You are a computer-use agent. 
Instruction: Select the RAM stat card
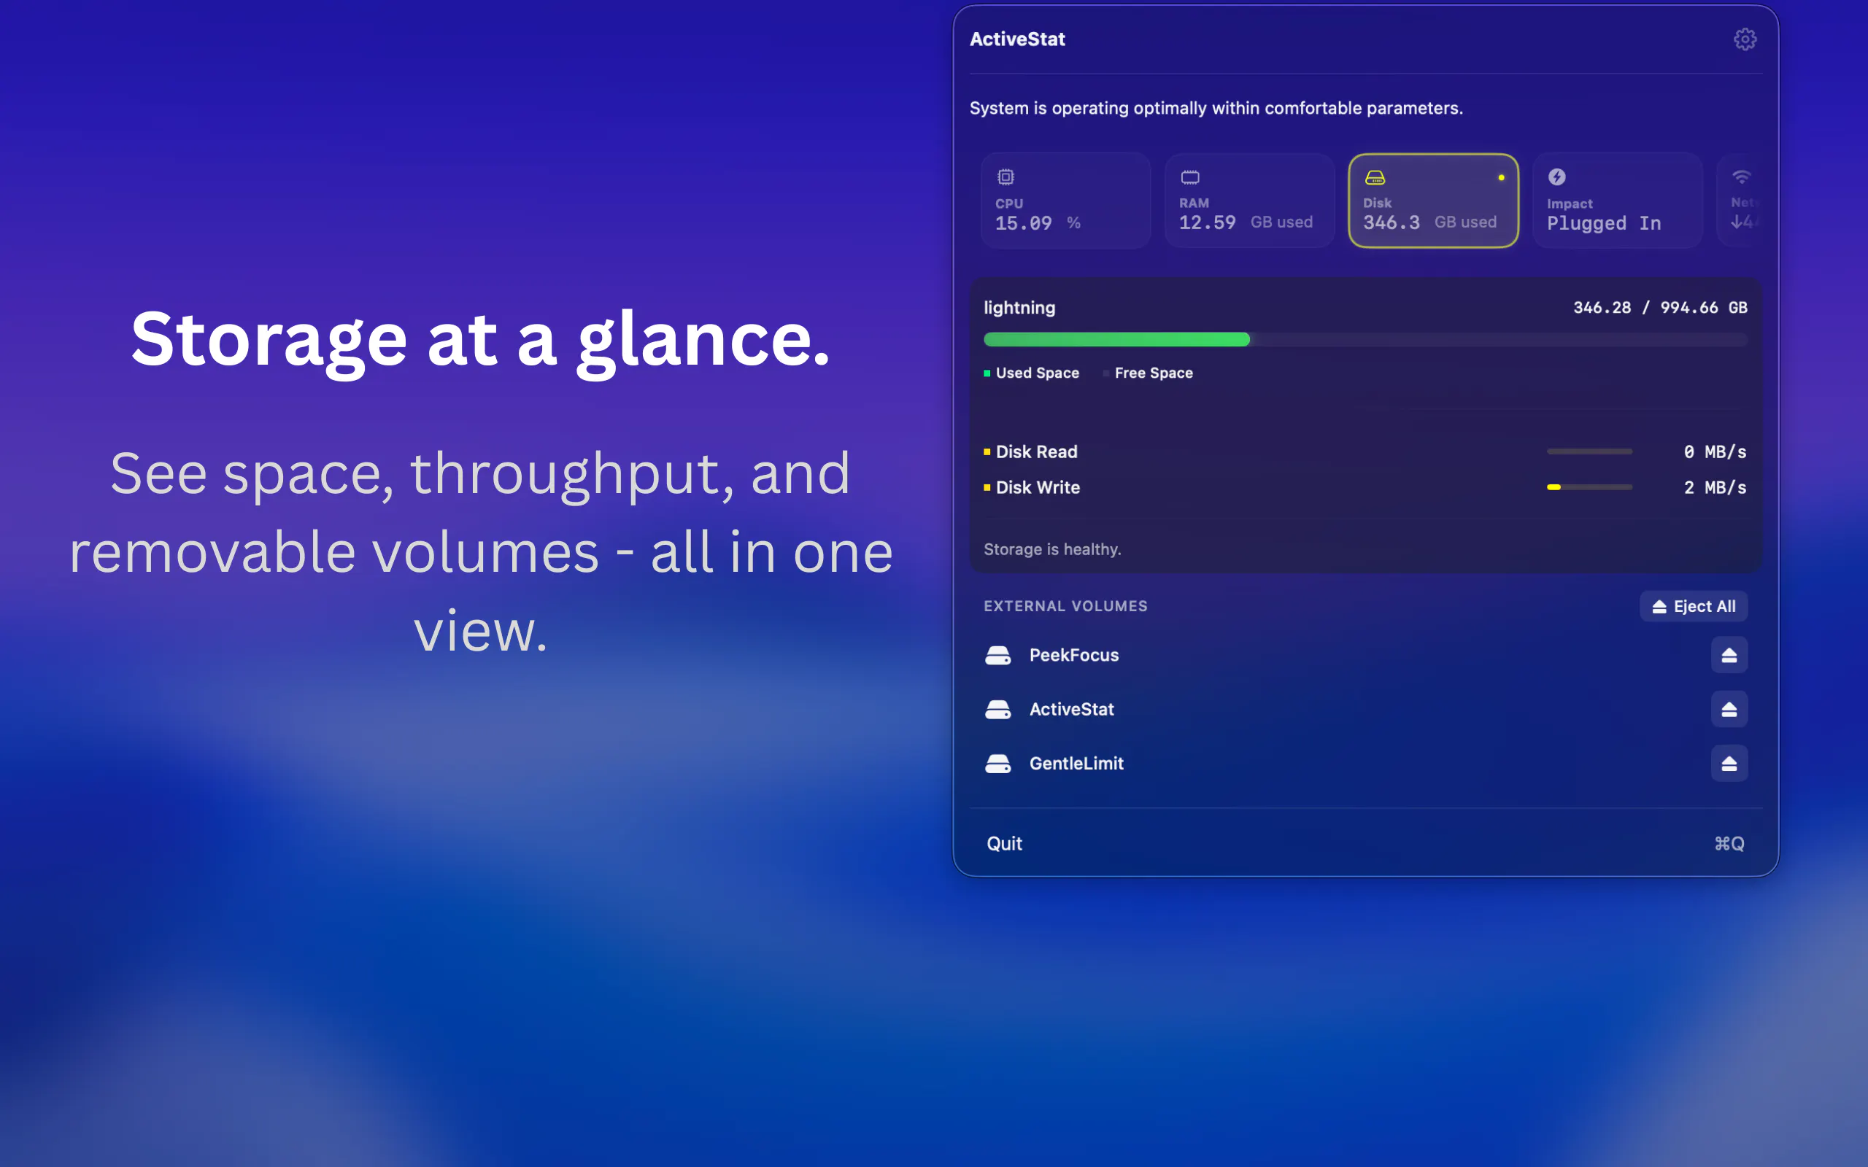pyautogui.click(x=1249, y=201)
